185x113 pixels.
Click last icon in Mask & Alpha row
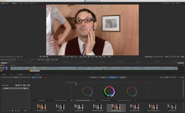point(29,85)
